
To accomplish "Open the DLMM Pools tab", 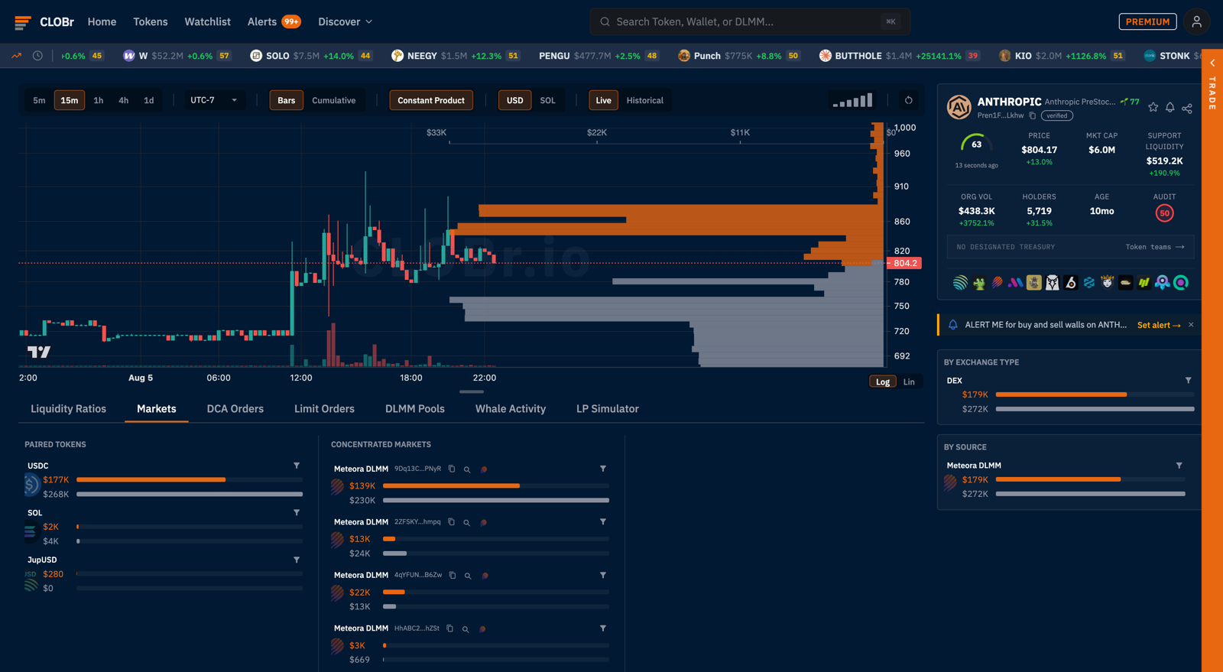I will 415,409.
